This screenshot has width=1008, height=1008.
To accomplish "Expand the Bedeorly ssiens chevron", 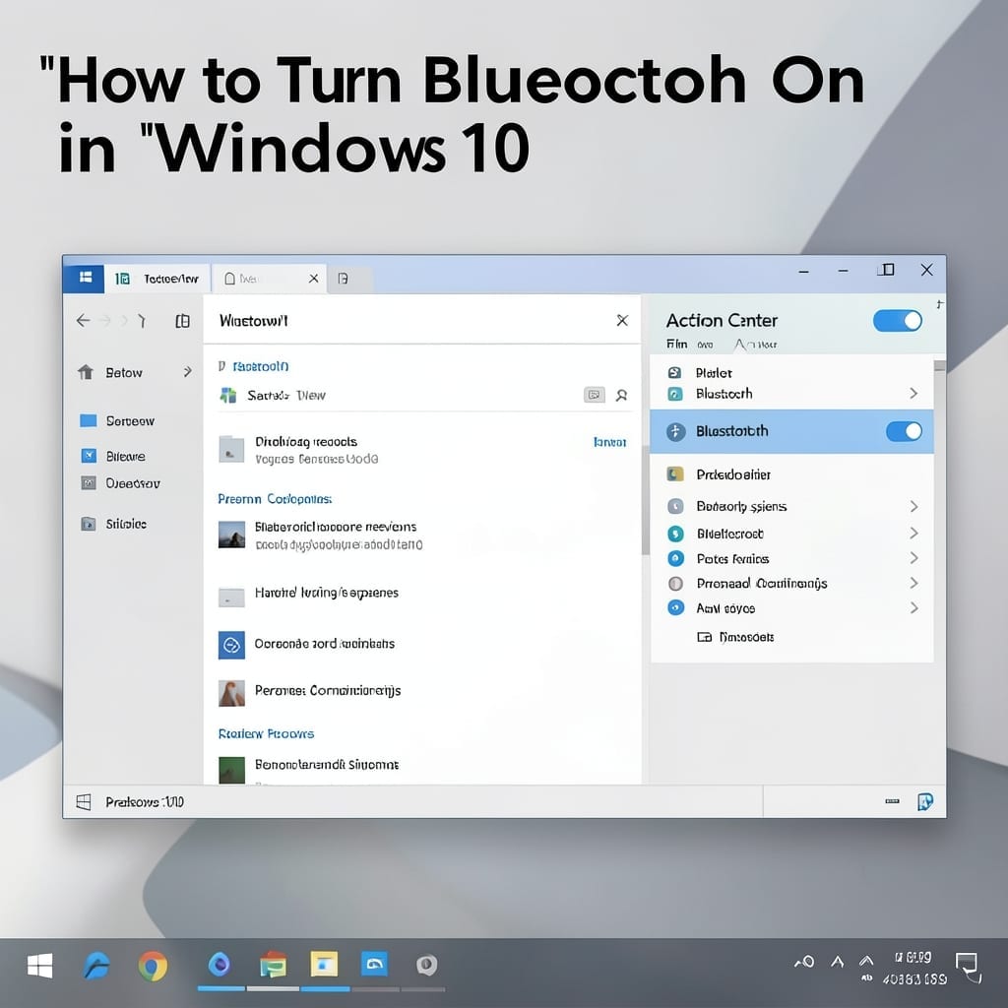I will pyautogui.click(x=913, y=507).
